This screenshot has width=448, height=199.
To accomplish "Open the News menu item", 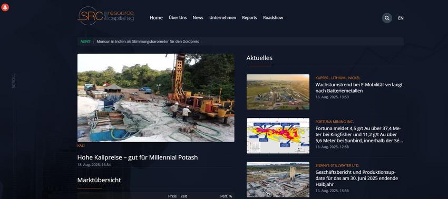I will [198, 18].
